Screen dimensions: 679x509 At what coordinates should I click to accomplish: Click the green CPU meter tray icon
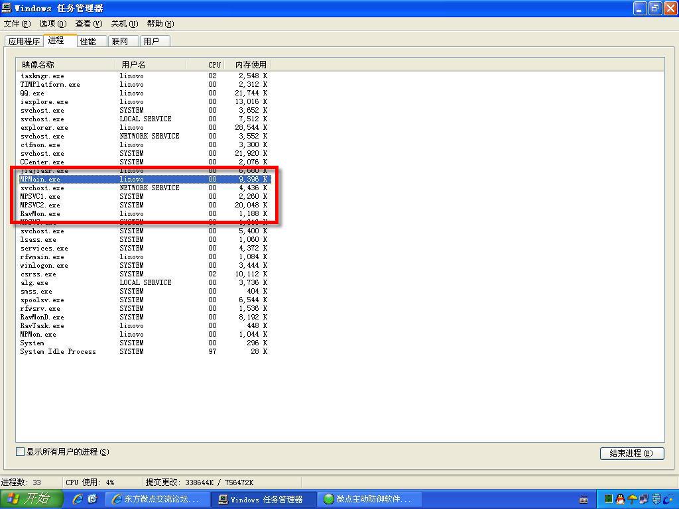coord(609,500)
